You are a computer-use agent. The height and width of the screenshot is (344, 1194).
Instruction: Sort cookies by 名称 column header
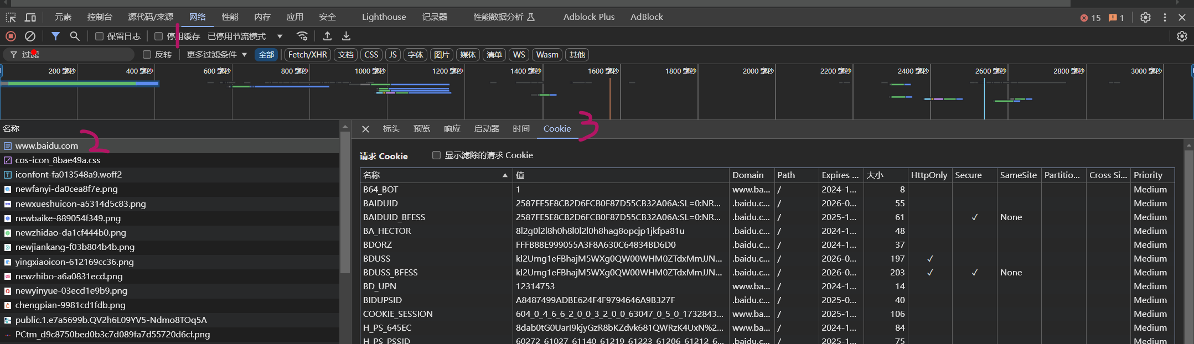coord(435,175)
